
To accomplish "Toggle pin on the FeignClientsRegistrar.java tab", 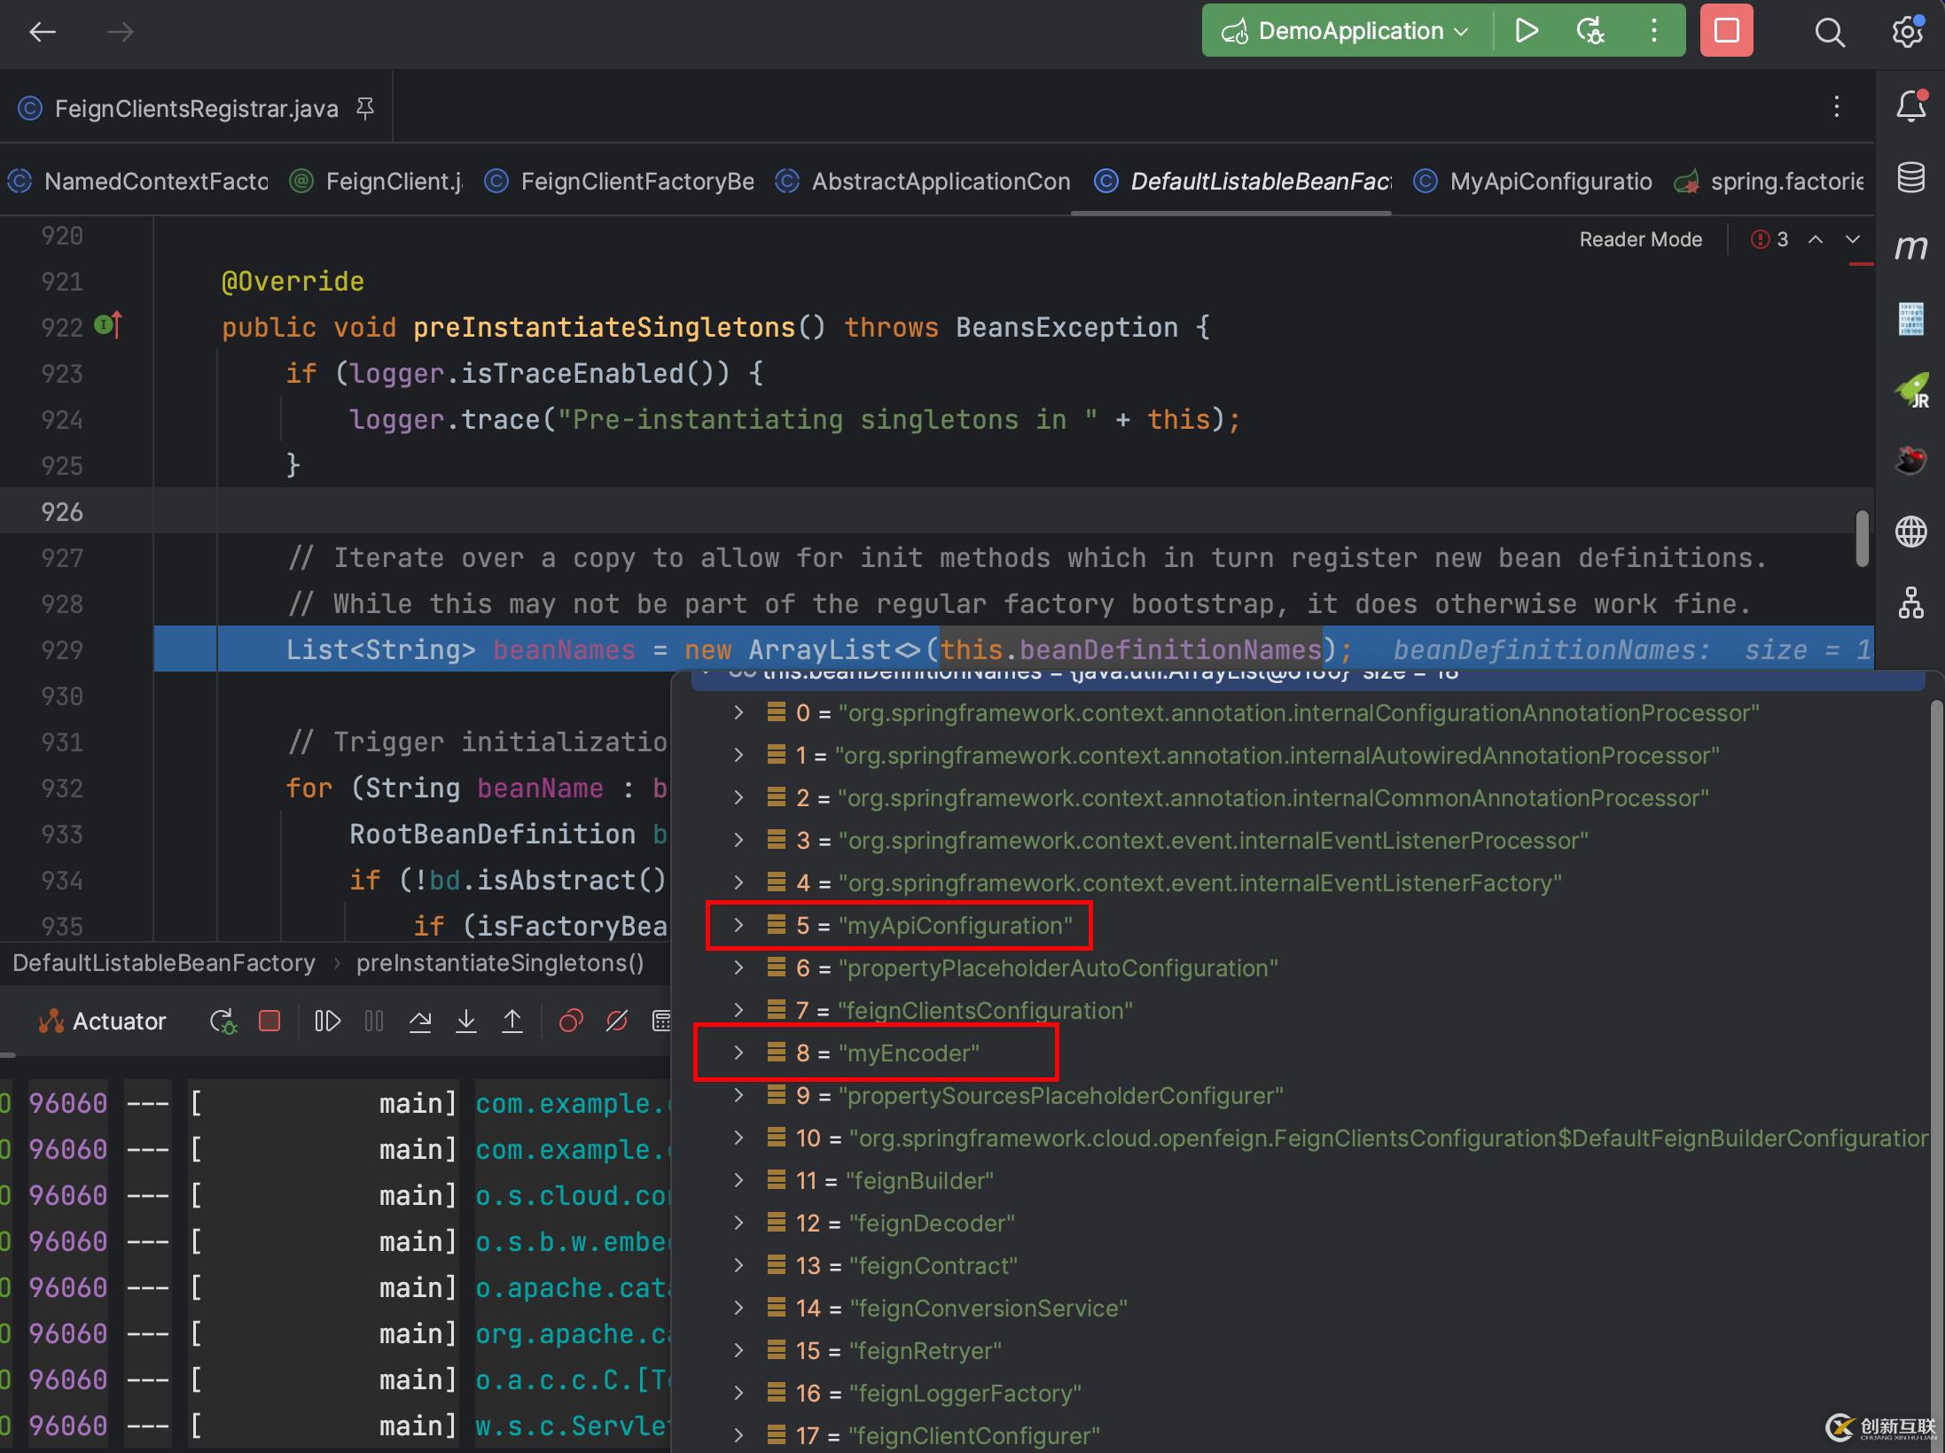I will tap(364, 108).
